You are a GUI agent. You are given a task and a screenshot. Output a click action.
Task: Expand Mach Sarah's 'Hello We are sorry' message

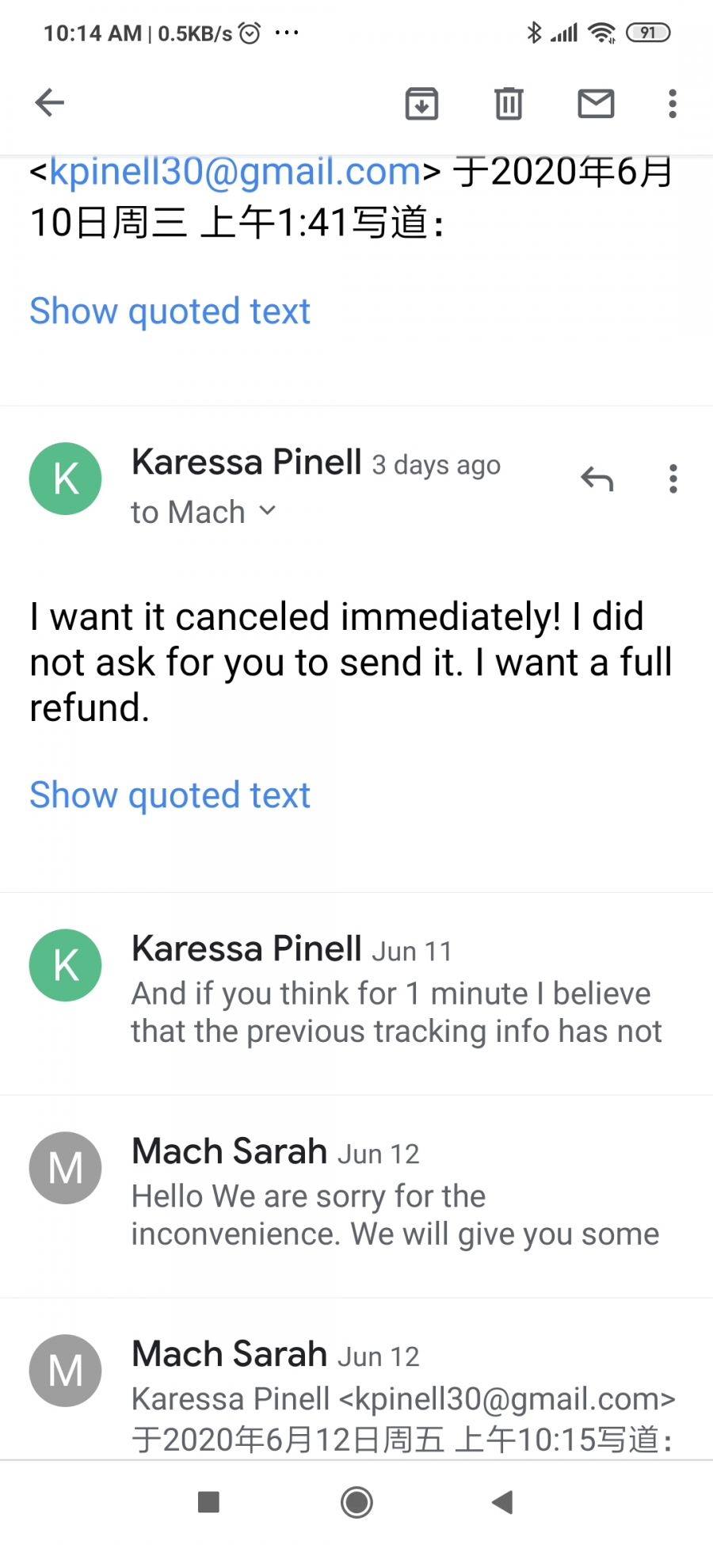[356, 1196]
